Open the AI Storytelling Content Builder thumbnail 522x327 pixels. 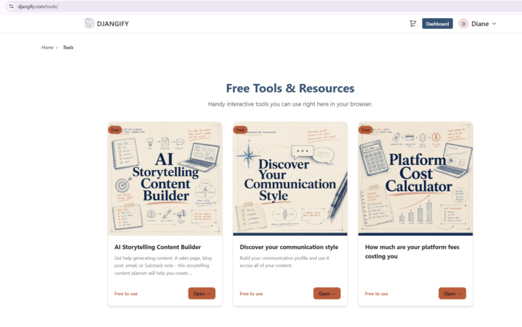(x=165, y=179)
